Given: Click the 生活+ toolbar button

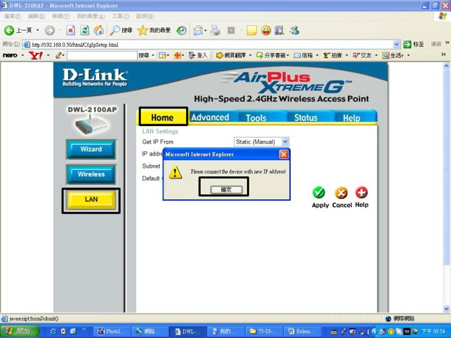Looking at the screenshot, I should point(393,55).
